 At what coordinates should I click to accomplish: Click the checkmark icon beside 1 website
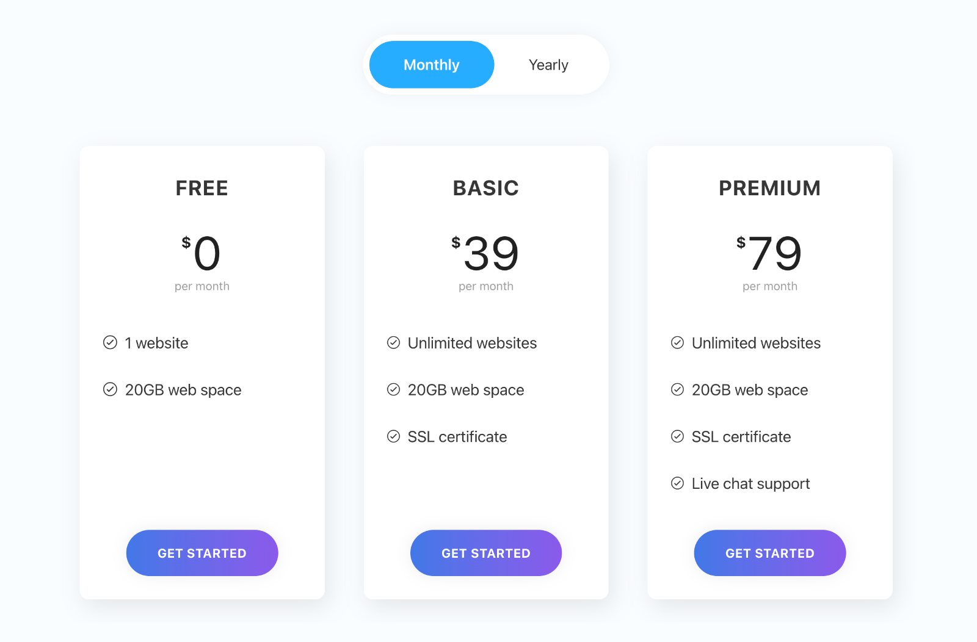click(110, 342)
